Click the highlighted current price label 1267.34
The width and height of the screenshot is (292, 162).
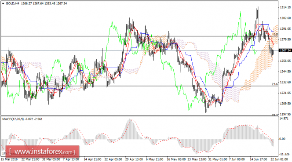[285, 50]
